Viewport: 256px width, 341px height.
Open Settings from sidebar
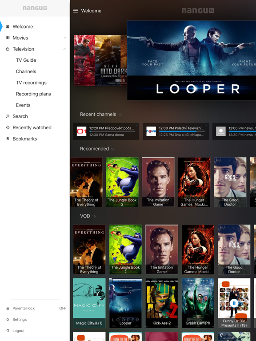(20, 320)
